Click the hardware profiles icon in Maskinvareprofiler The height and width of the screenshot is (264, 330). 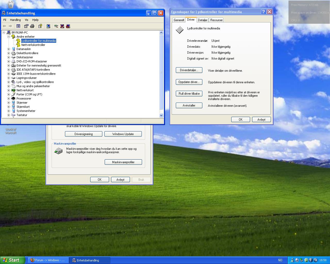(59, 151)
